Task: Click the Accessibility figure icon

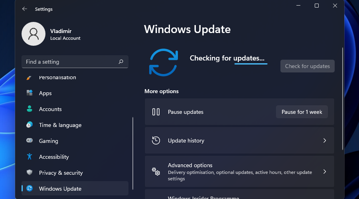Action: (30, 156)
